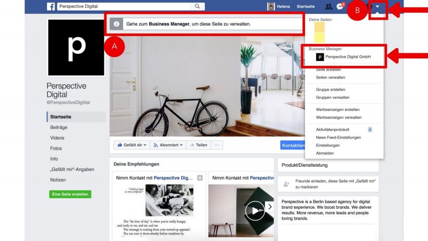
Task: Click the Deine Empfehlungen heading
Action: [136, 164]
